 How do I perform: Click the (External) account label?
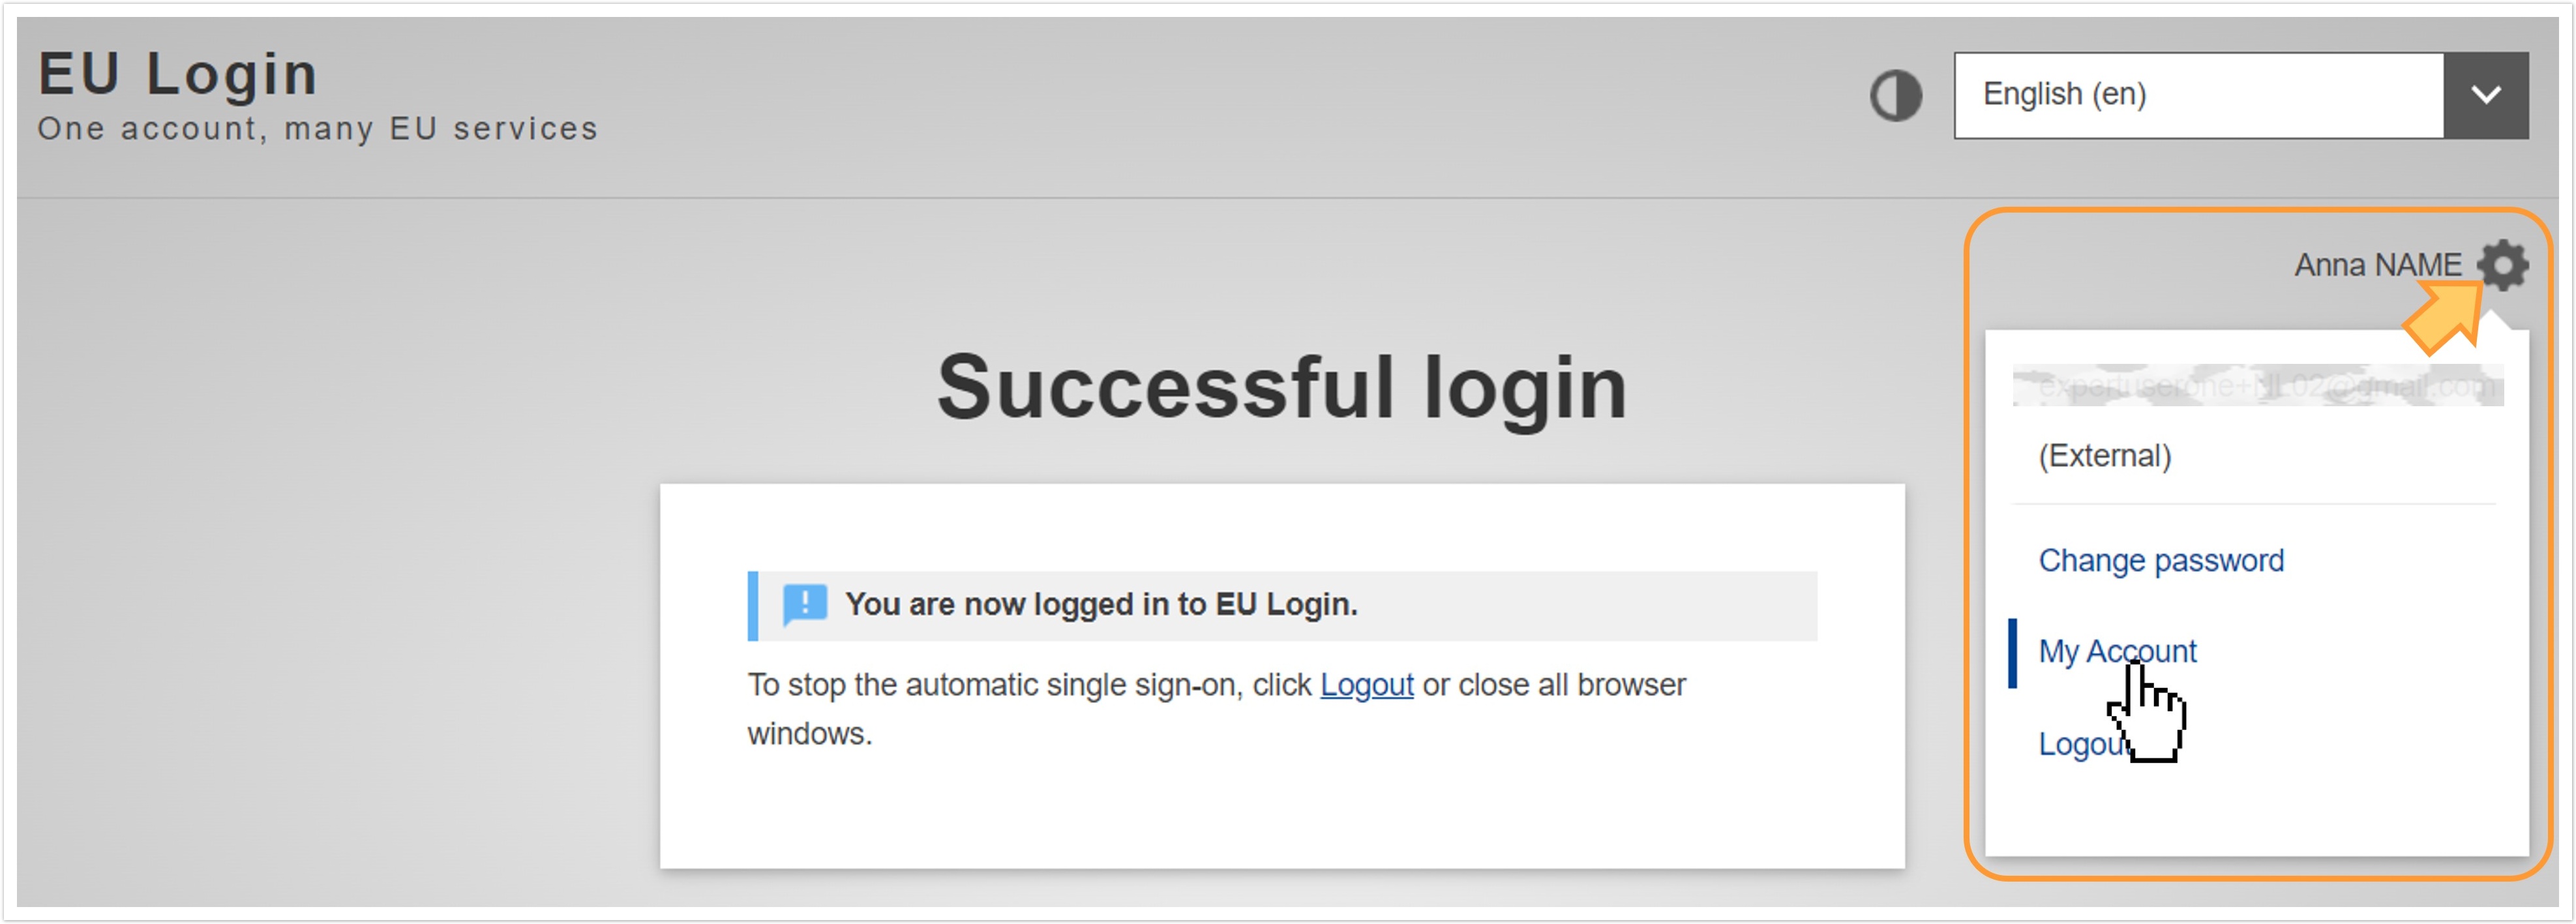tap(2104, 456)
